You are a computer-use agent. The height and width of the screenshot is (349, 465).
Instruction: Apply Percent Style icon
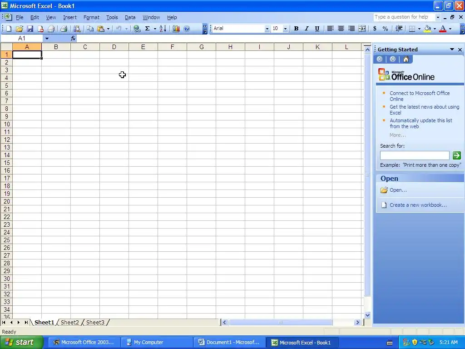(x=385, y=29)
